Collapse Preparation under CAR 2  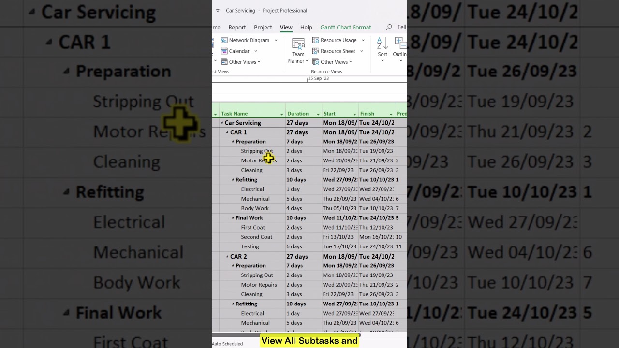tap(233, 266)
